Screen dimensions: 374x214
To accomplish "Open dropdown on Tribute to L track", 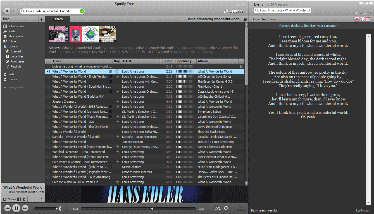I will coord(110,167).
